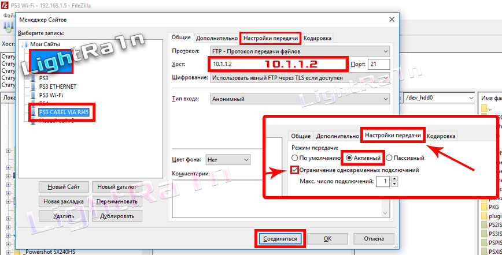The height and width of the screenshot is (255, 502).
Task: Choose the Активный transfer mode radio
Action: [x=349, y=158]
